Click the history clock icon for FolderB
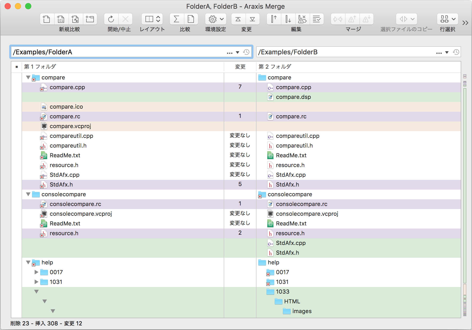The image size is (472, 330). click(456, 52)
